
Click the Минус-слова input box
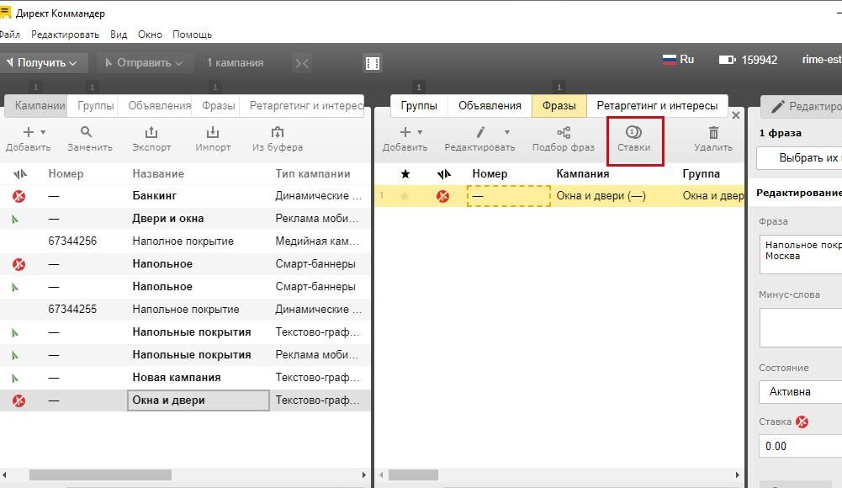coord(801,327)
